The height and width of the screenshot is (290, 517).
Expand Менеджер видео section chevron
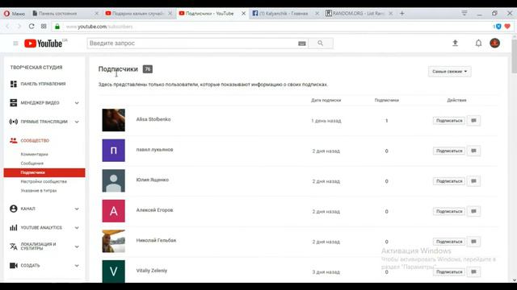pos(77,103)
